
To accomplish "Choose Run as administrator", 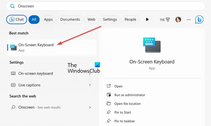I will click(x=130, y=95).
